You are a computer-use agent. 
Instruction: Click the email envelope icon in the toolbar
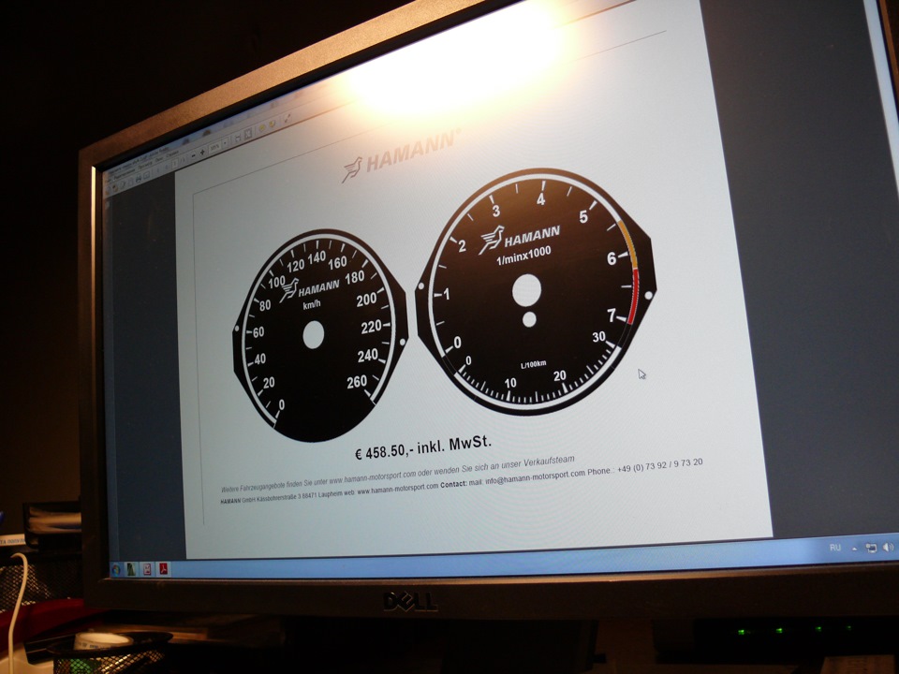pos(147,175)
